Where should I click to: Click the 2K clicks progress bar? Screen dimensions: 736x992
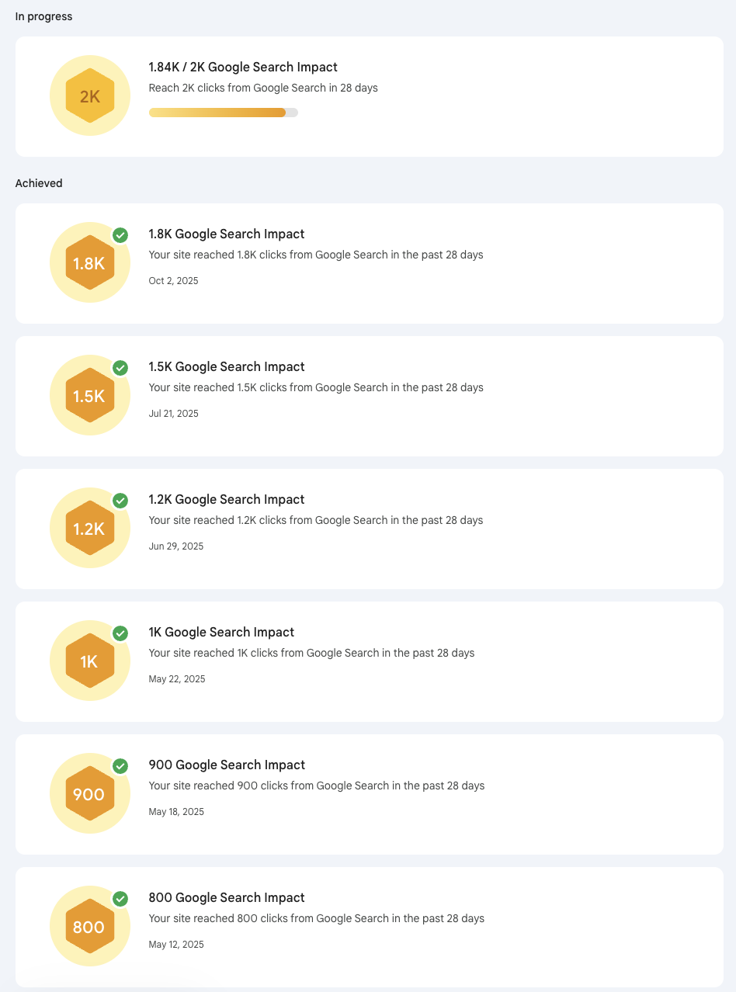(223, 113)
